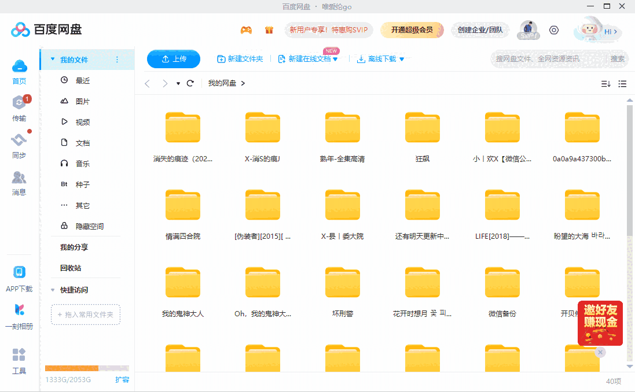
Task: Refresh the file list with the reload icon
Action: [190, 83]
